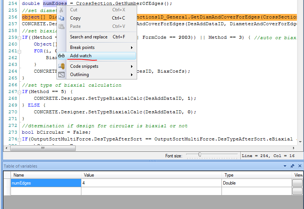Click the row selector of numEdges row
This screenshot has height=209, width=304.
click(7, 183)
